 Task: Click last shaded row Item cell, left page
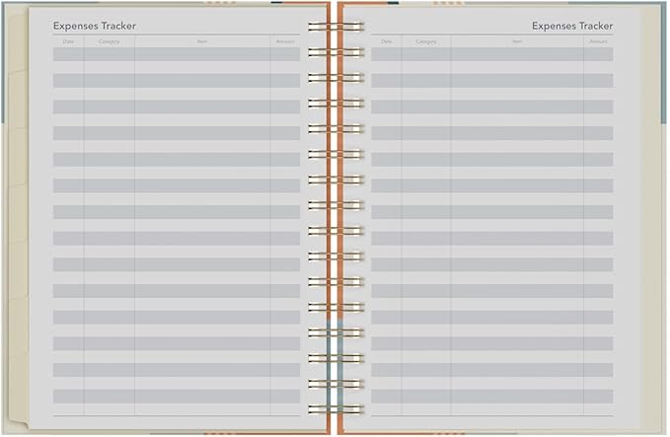point(202,396)
